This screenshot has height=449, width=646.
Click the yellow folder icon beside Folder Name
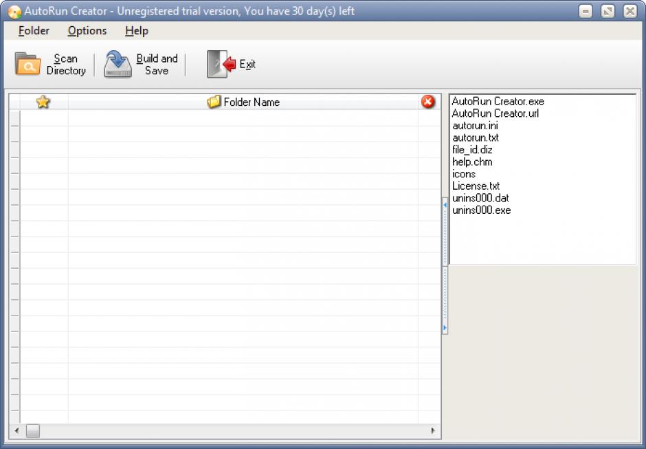[214, 102]
